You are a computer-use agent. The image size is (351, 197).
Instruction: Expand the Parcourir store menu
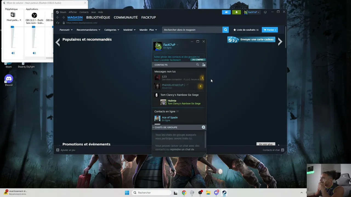[x=66, y=30]
